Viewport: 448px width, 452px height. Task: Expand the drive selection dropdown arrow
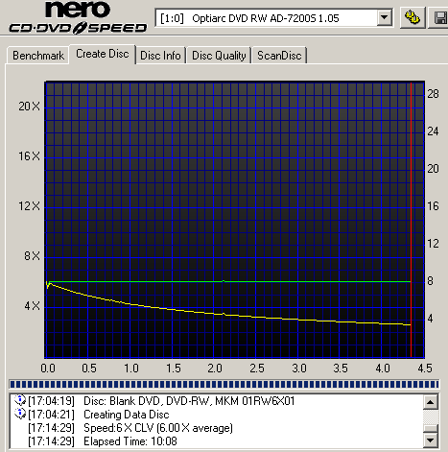point(384,18)
